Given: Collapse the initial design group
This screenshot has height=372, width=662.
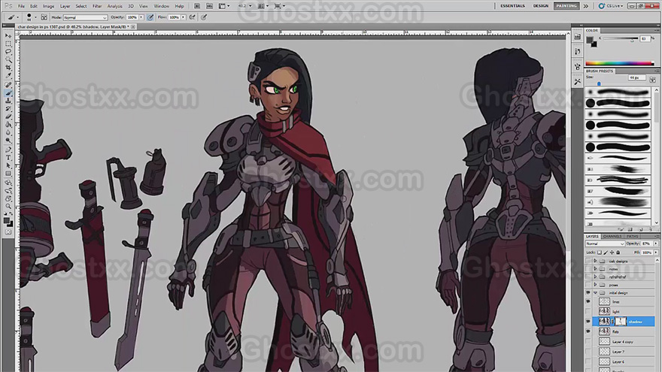Looking at the screenshot, I should [x=595, y=292].
